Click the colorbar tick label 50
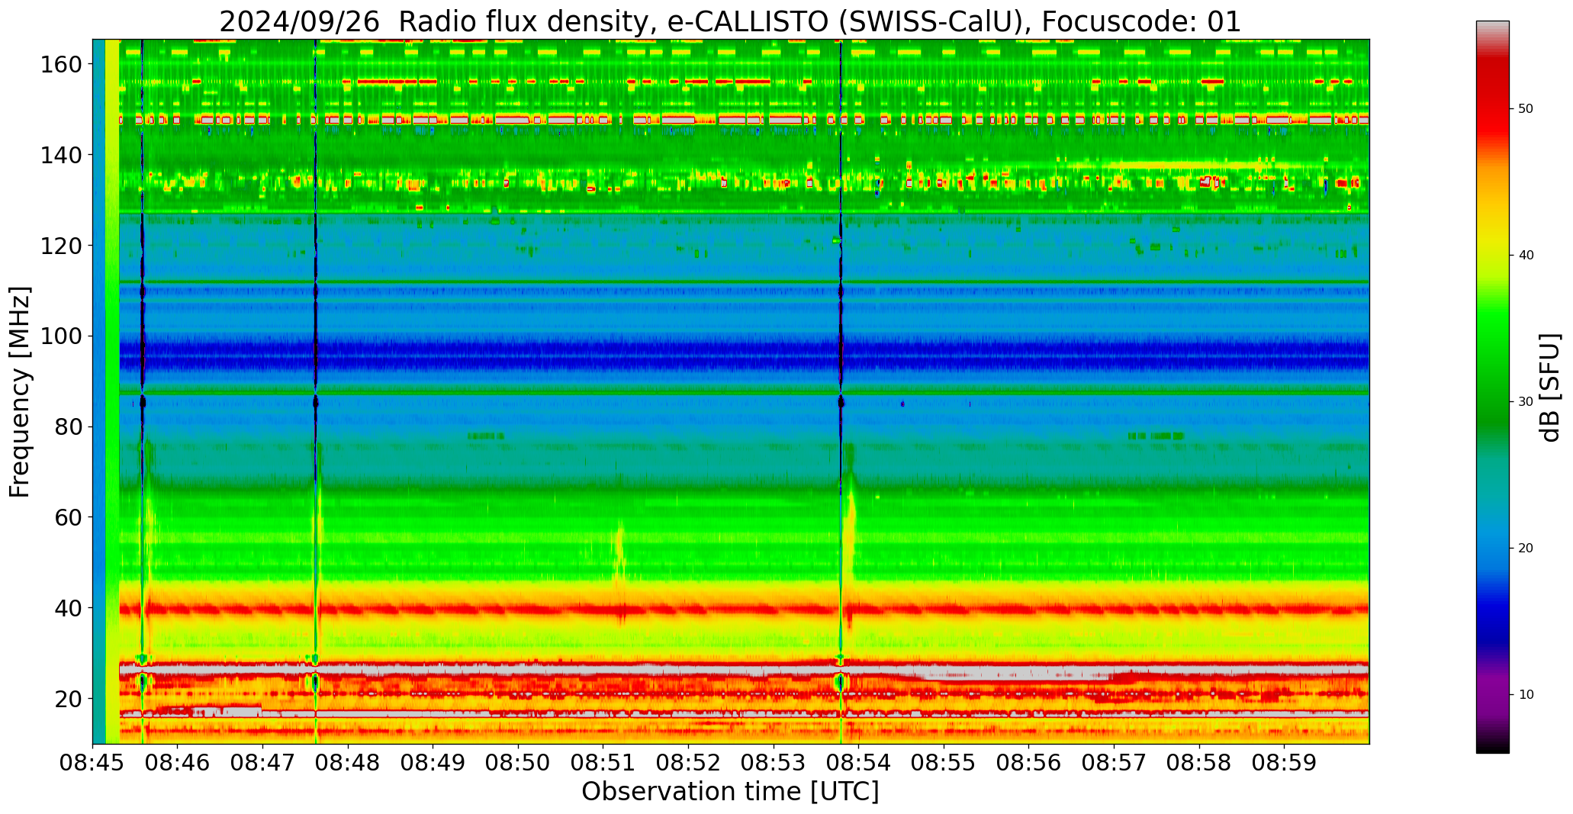Screen dimensions: 1573x814 pyautogui.click(x=1526, y=108)
